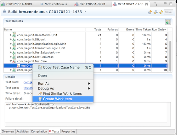Click the test results view icon button

click(168, 22)
